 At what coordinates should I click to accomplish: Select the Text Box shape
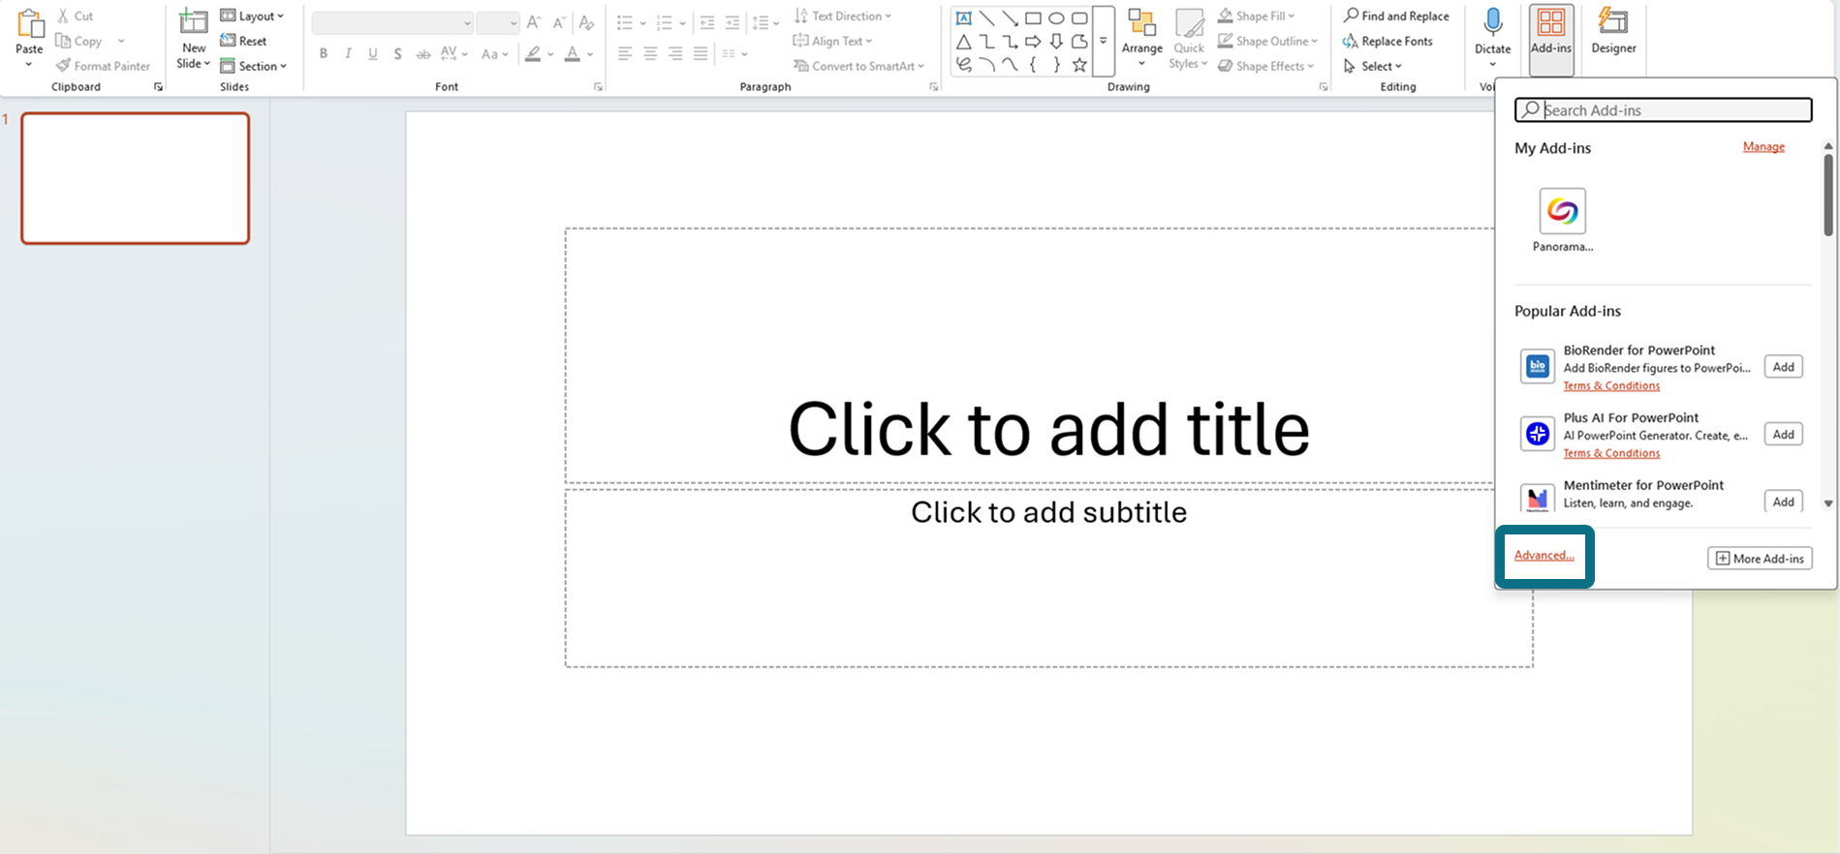point(964,18)
